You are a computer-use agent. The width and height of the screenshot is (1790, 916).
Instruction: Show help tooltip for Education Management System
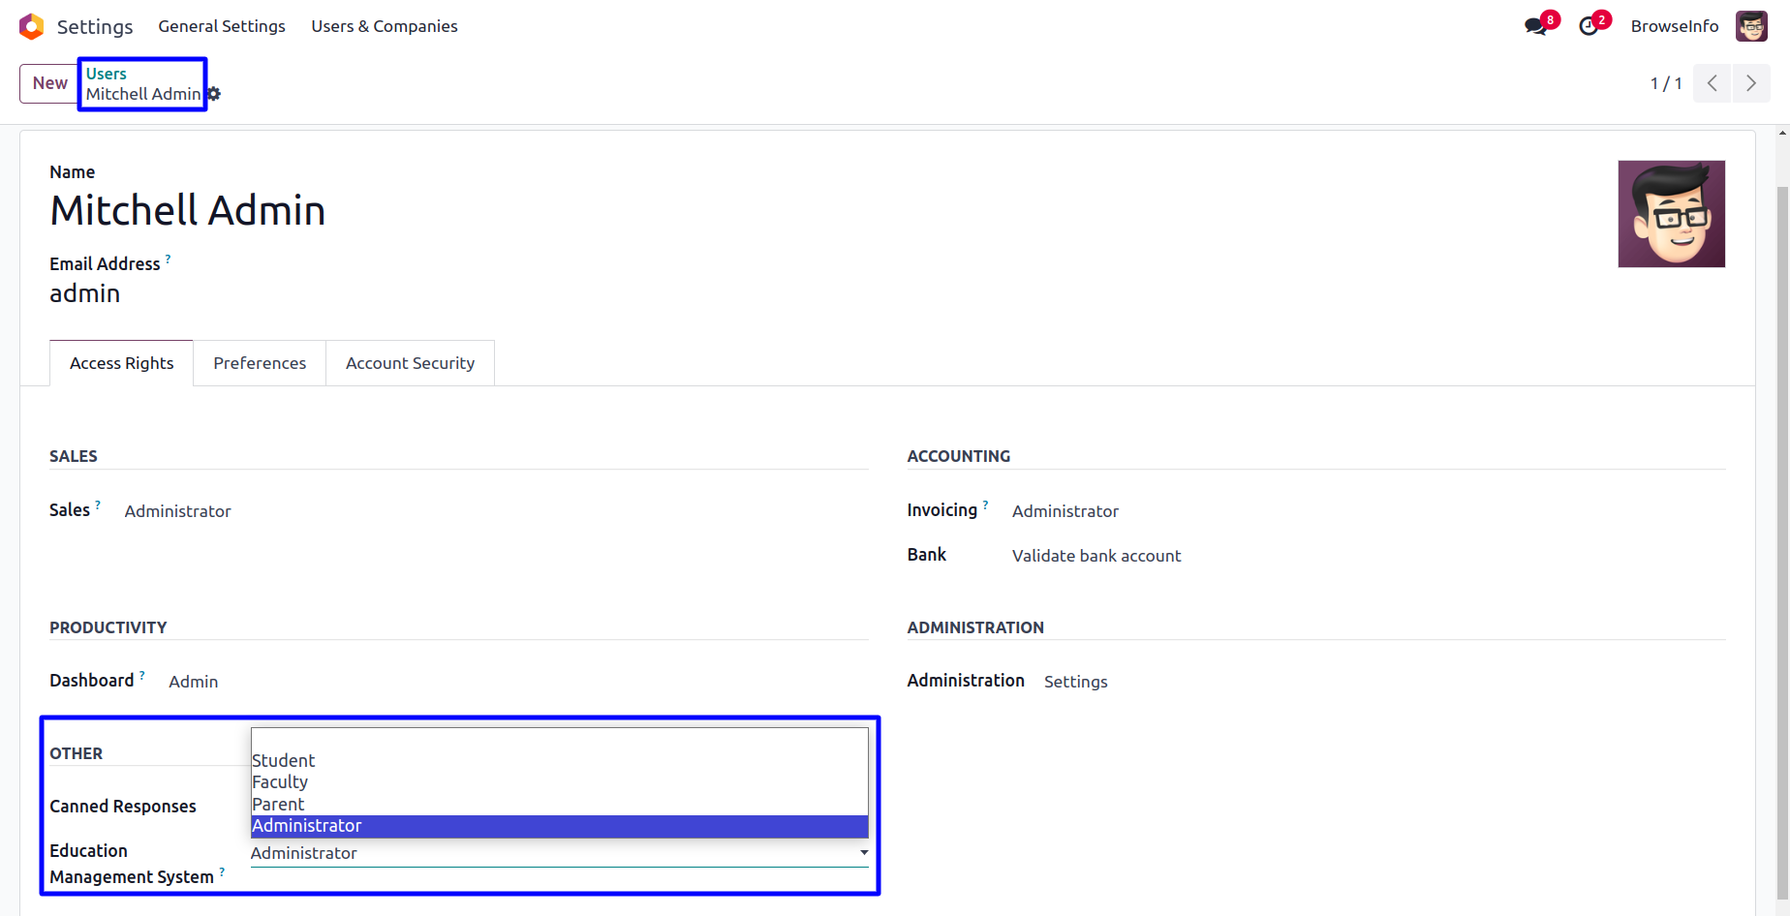pos(222,871)
